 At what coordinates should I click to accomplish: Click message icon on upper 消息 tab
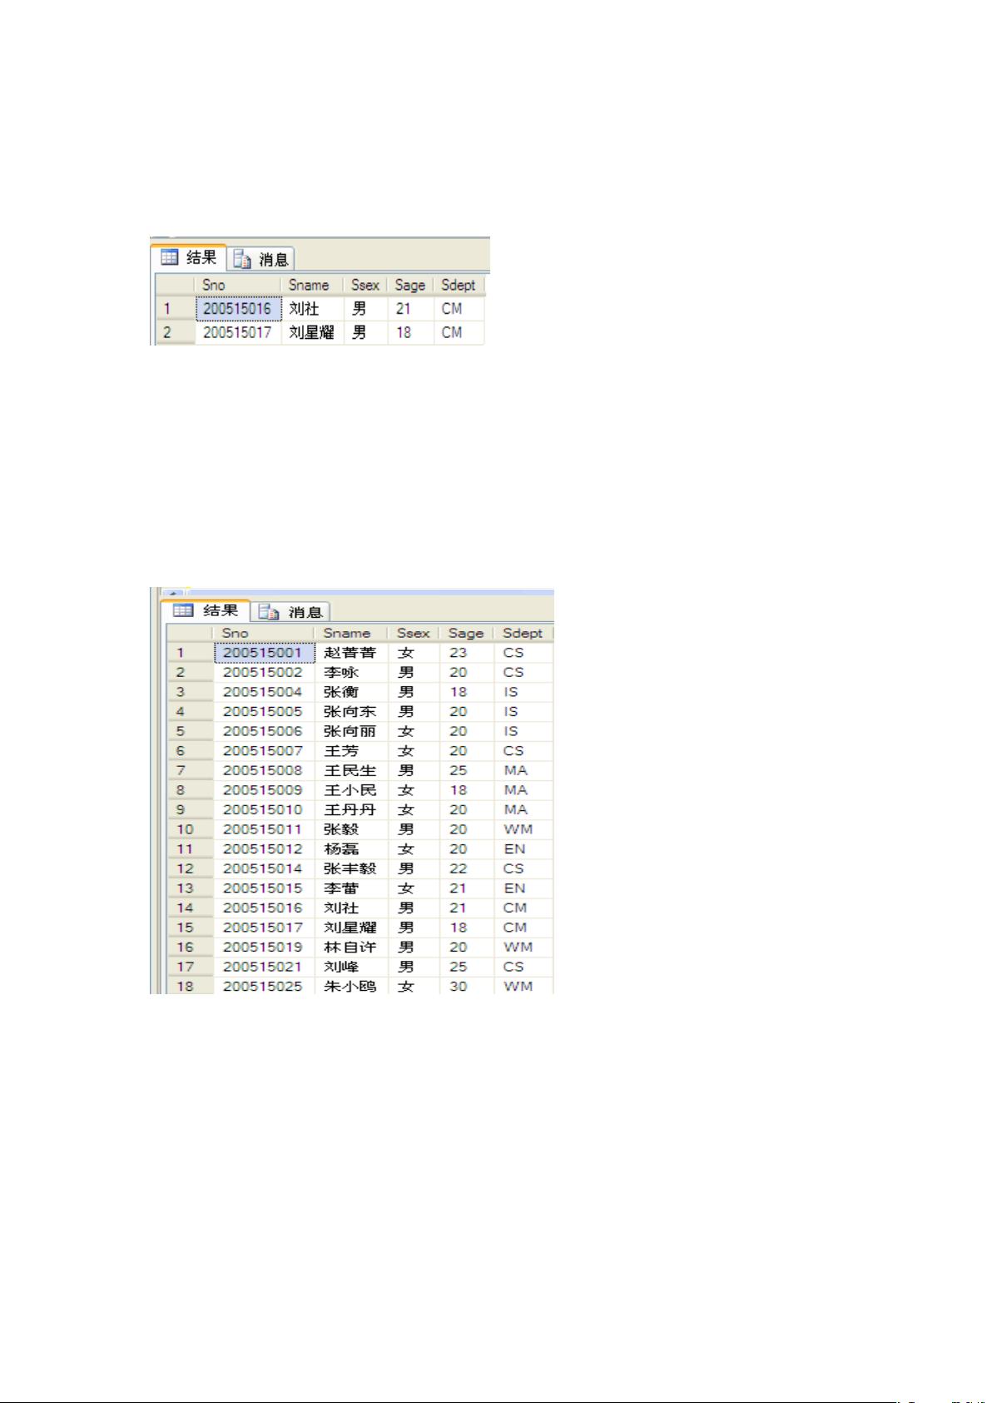(x=242, y=259)
